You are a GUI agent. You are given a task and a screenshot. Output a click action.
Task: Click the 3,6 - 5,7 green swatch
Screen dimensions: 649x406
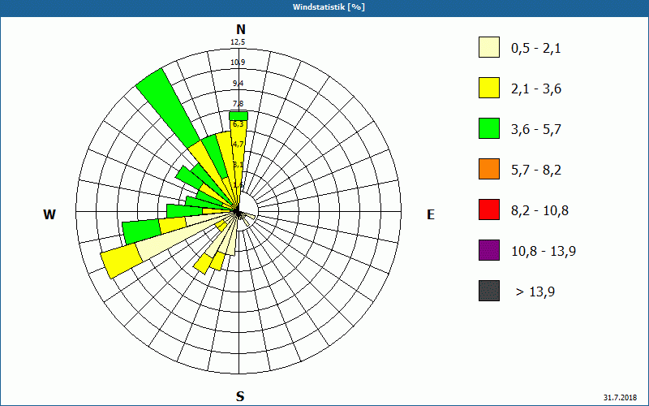pyautogui.click(x=489, y=128)
